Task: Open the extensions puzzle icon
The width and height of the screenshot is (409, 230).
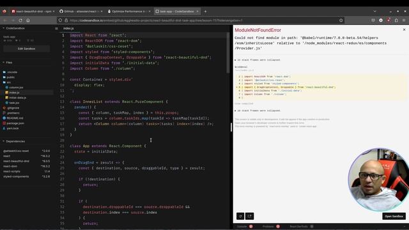Action: pyautogui.click(x=396, y=20)
